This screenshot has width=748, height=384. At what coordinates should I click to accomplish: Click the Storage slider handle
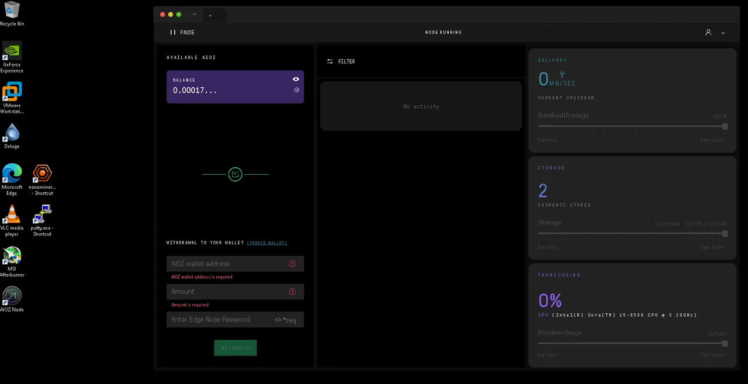click(x=725, y=234)
